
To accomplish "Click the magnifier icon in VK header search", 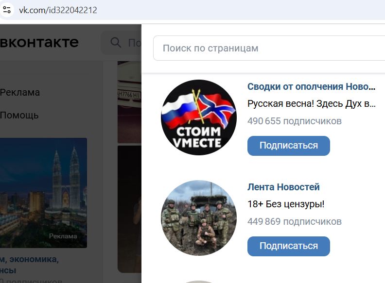I will click(x=116, y=42).
